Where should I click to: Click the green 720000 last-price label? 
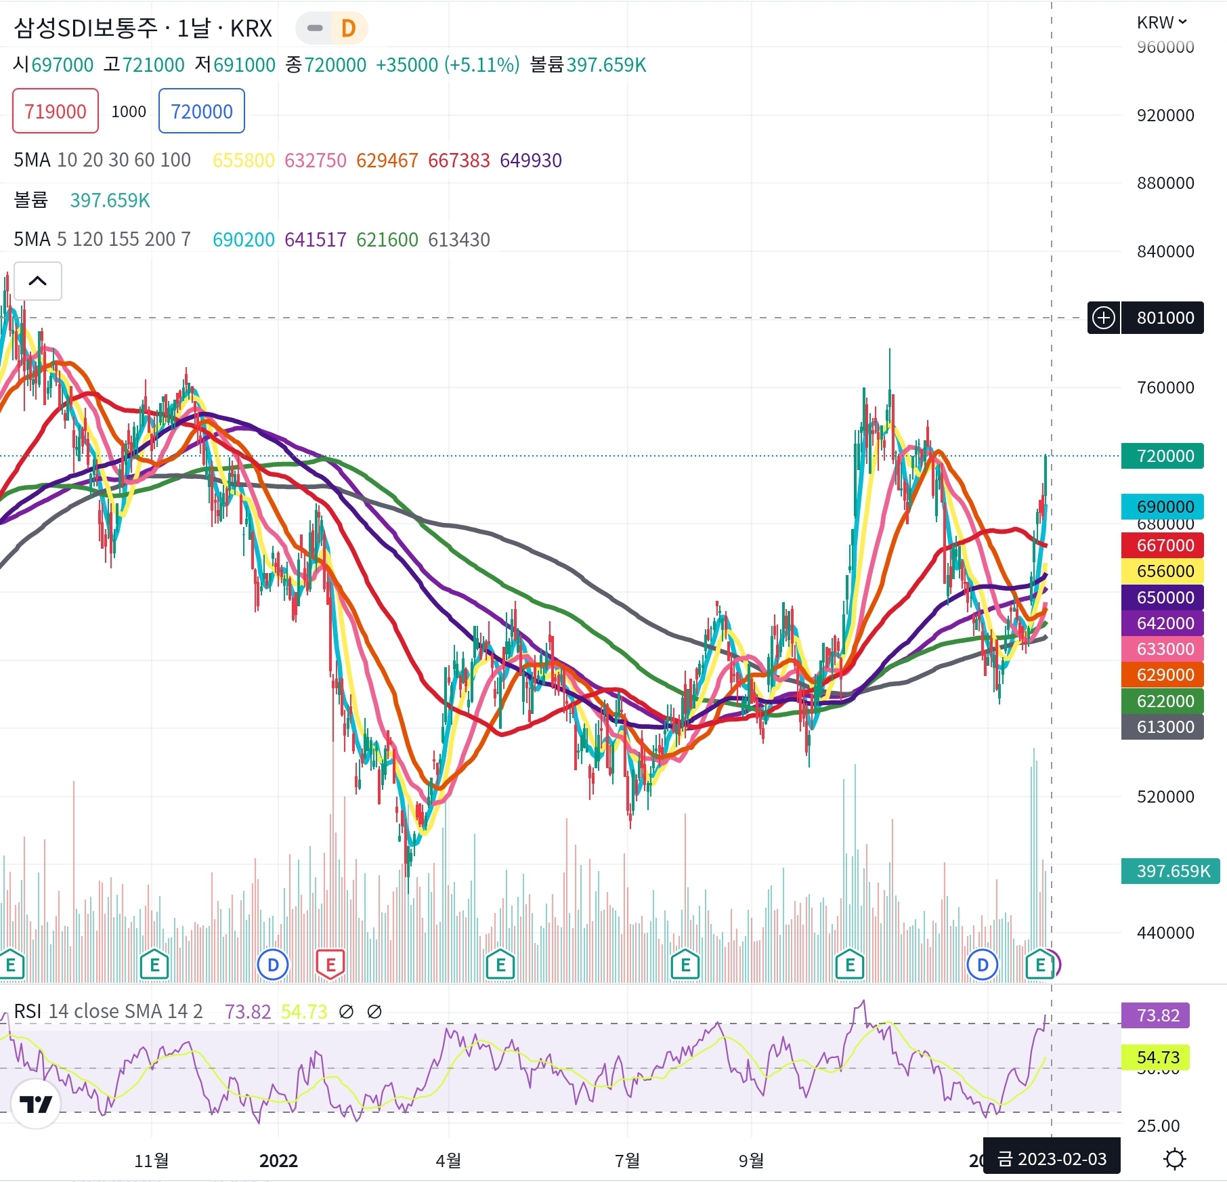tap(1163, 456)
